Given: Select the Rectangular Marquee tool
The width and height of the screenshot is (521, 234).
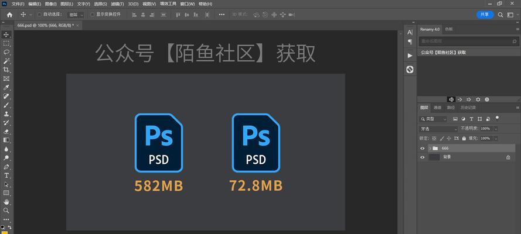Looking at the screenshot, I should [x=6, y=43].
